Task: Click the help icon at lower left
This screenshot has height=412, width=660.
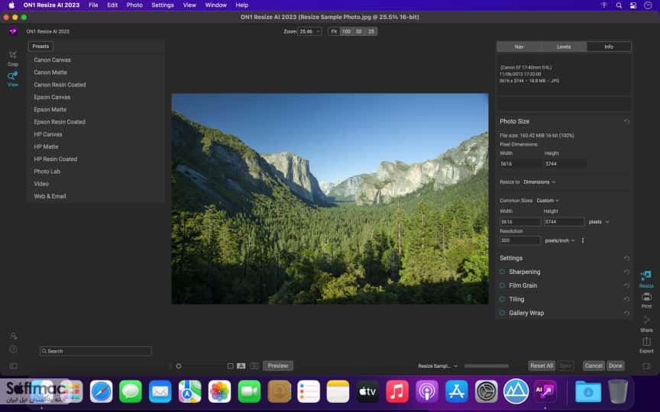Action: pyautogui.click(x=14, y=349)
